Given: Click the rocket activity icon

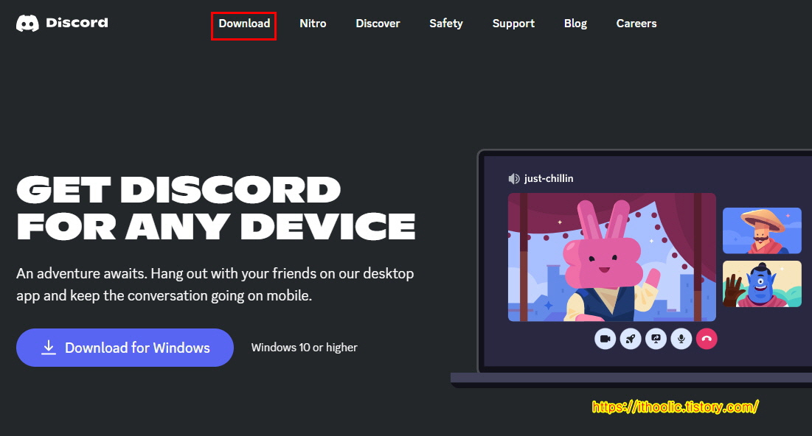Looking at the screenshot, I should pos(631,339).
